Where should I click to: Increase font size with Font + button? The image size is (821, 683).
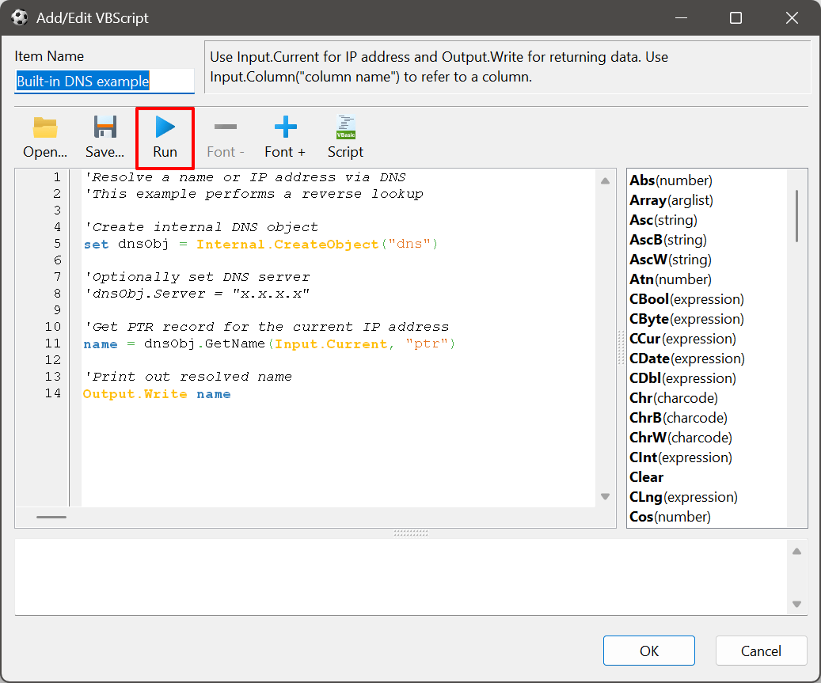285,136
